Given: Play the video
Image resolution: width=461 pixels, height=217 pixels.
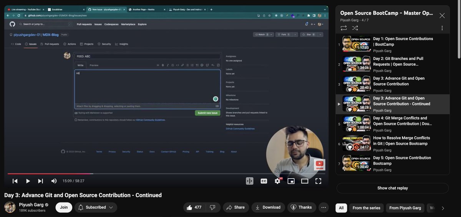Looking at the screenshot, I should coord(28,181).
